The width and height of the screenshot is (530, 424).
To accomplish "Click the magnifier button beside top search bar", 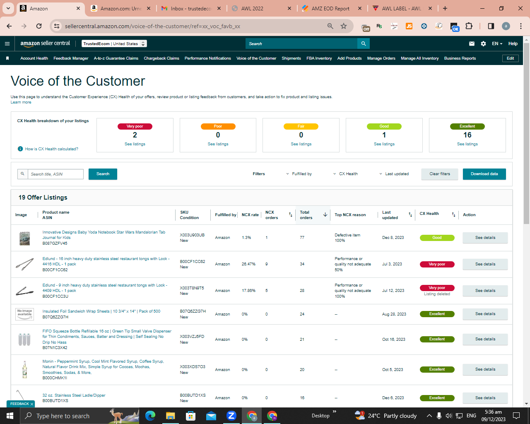I will (363, 43).
